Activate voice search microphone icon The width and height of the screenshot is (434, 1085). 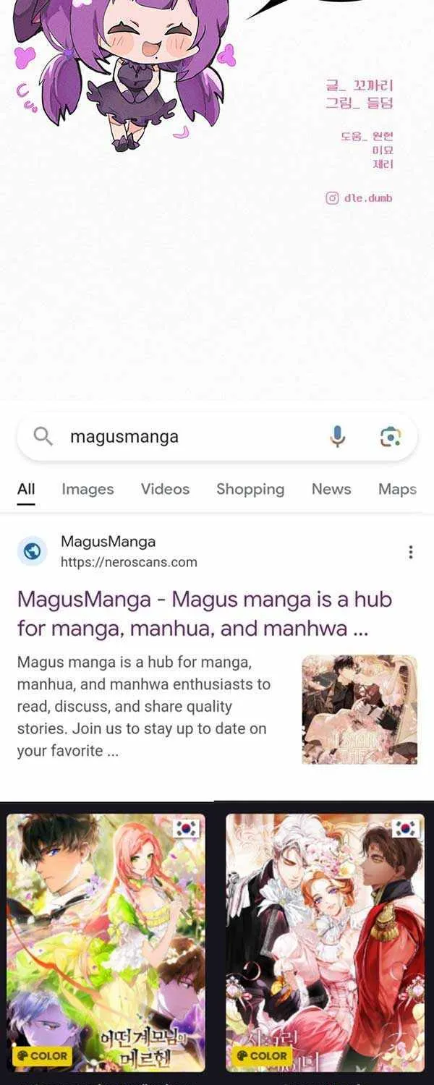pyautogui.click(x=337, y=436)
